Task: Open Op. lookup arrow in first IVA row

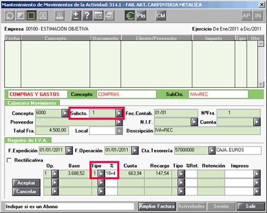Action: coord(55,174)
